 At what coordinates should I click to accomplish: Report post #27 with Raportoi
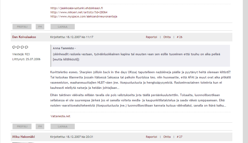tap(151, 137)
